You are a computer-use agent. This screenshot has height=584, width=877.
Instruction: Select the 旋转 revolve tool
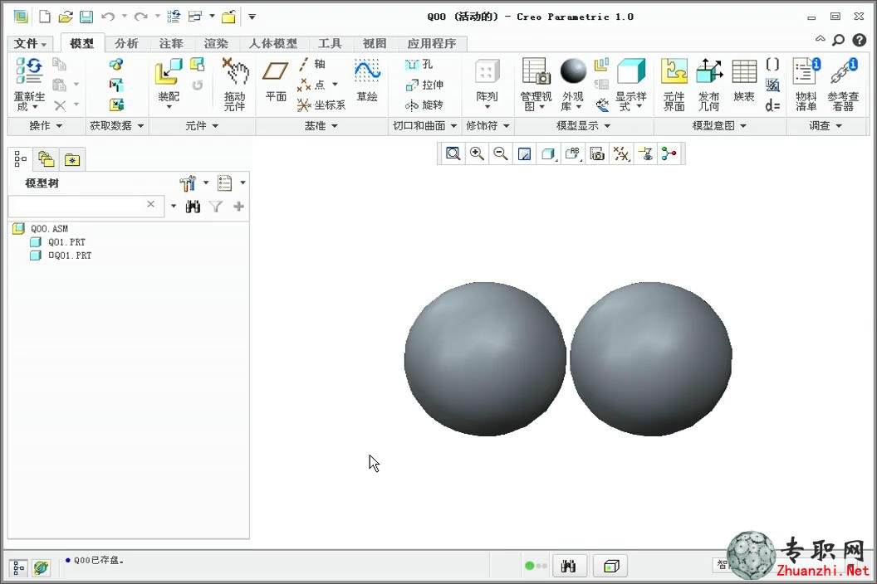[x=424, y=105]
